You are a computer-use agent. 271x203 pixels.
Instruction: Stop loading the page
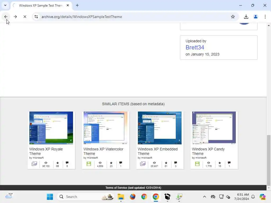point(25,17)
